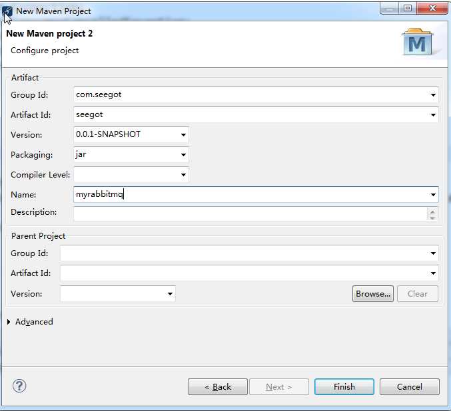Click the 'Configure project' subtitle text
The image size is (451, 411).
45,51
